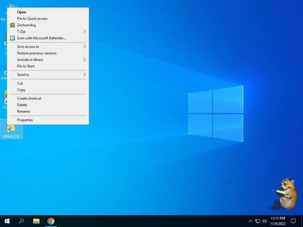Choose Scan with Microsoft Defender

[x=48, y=38]
